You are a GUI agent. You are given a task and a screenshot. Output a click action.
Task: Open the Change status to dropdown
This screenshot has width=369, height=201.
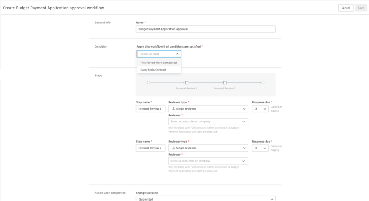click(206, 199)
